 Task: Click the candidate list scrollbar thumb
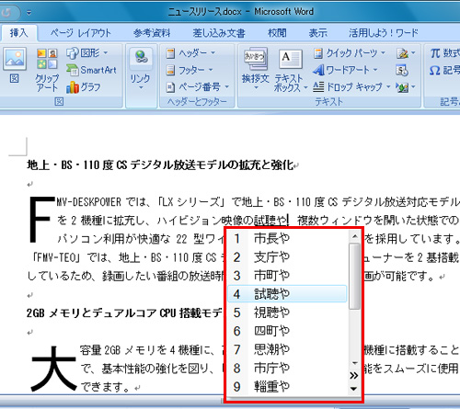click(x=354, y=277)
